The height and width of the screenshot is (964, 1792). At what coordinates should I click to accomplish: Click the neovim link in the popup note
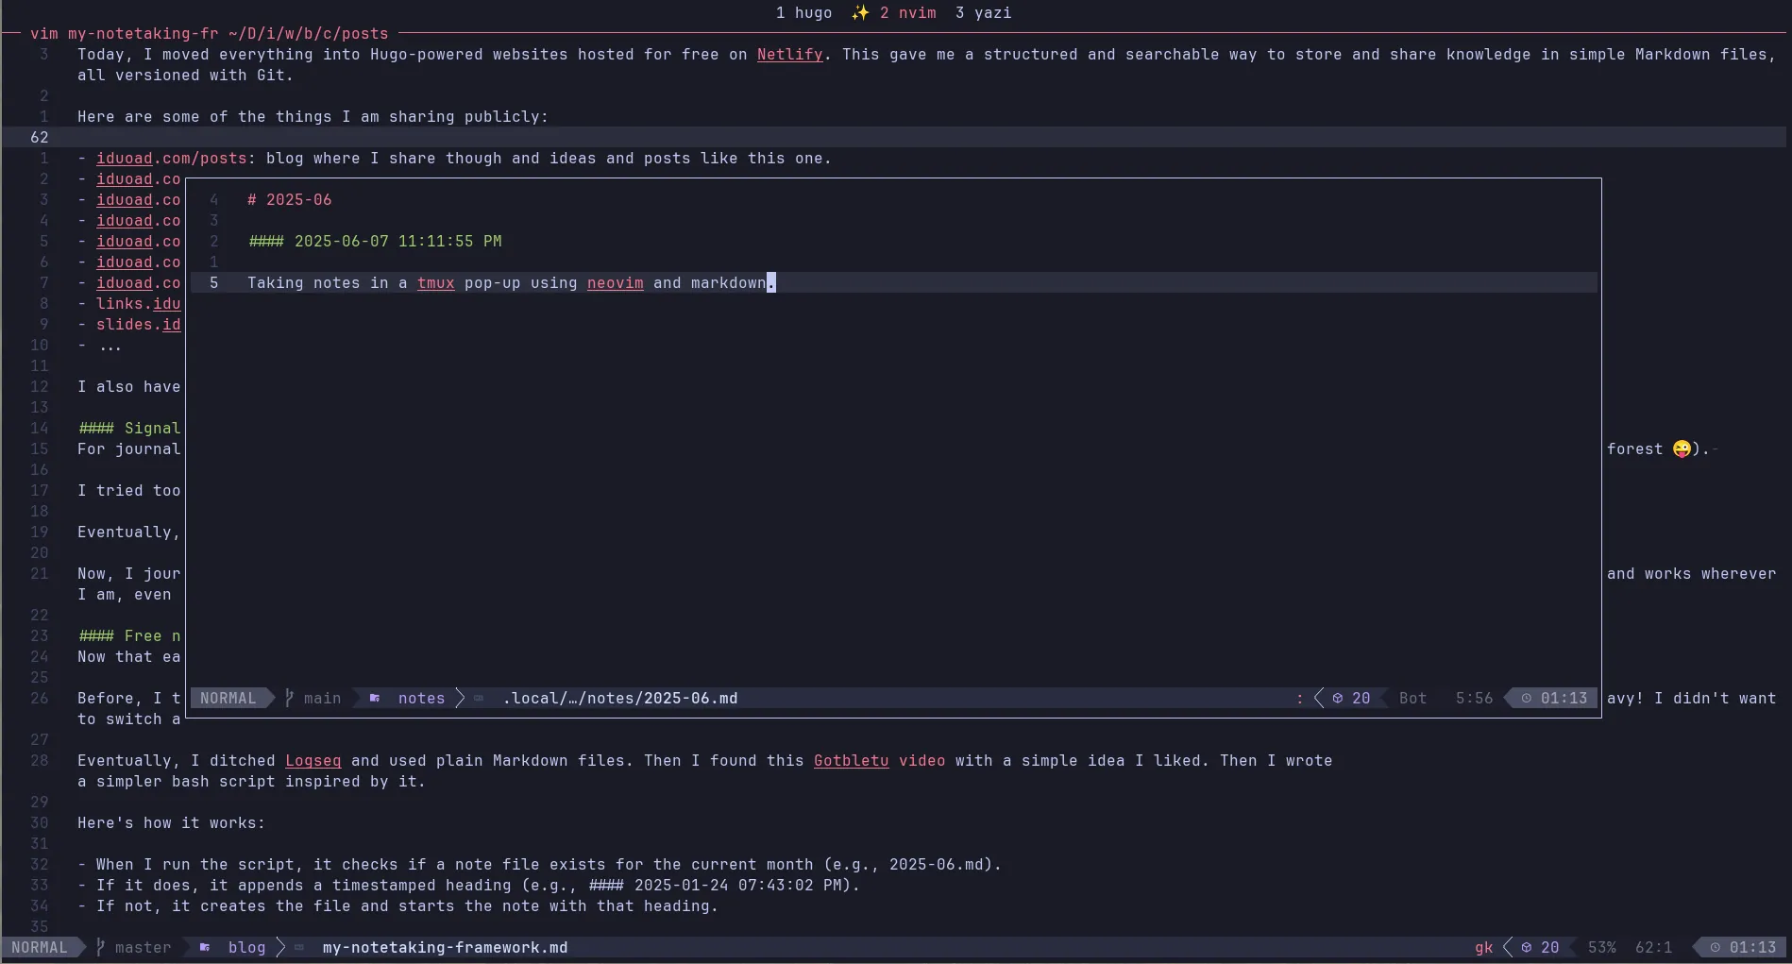[x=615, y=282]
